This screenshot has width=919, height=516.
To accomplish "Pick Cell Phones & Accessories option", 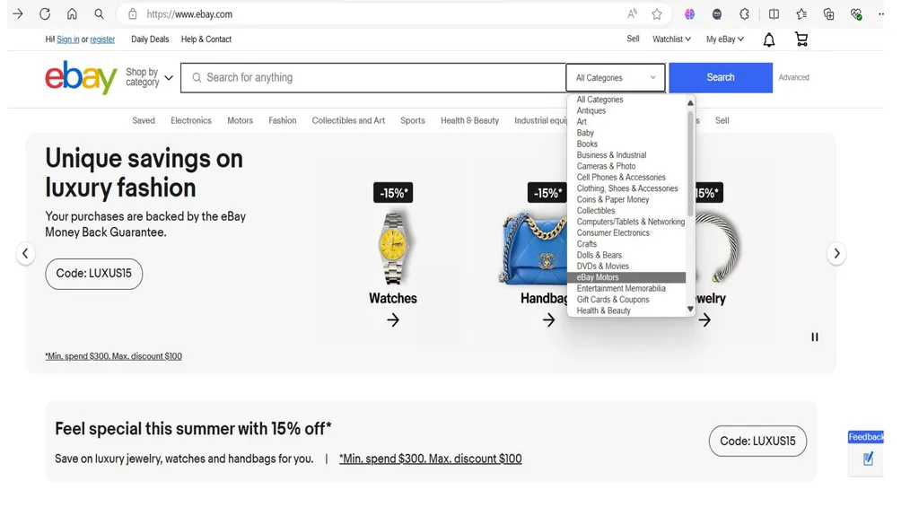I will pos(621,178).
